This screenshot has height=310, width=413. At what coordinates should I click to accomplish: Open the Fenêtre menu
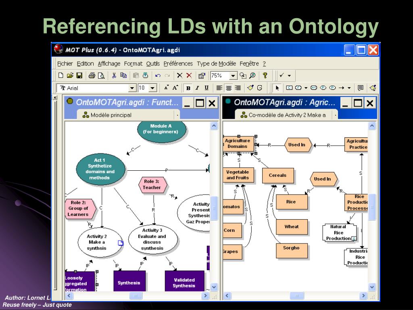pyautogui.click(x=249, y=64)
